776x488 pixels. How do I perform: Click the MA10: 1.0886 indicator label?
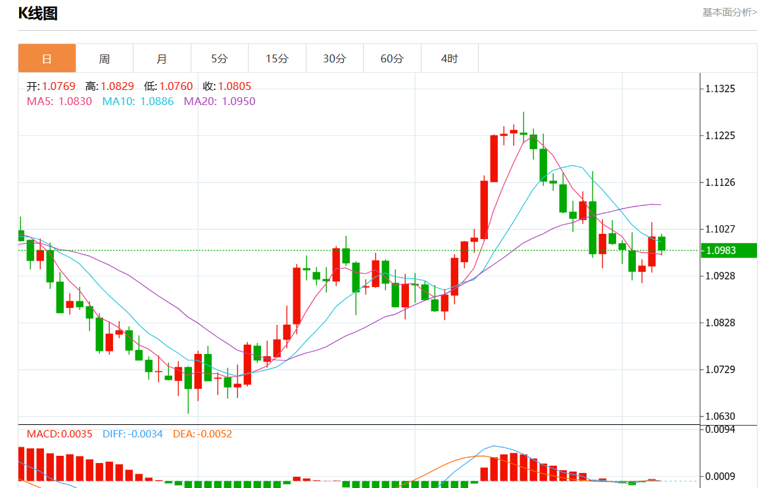pyautogui.click(x=138, y=101)
